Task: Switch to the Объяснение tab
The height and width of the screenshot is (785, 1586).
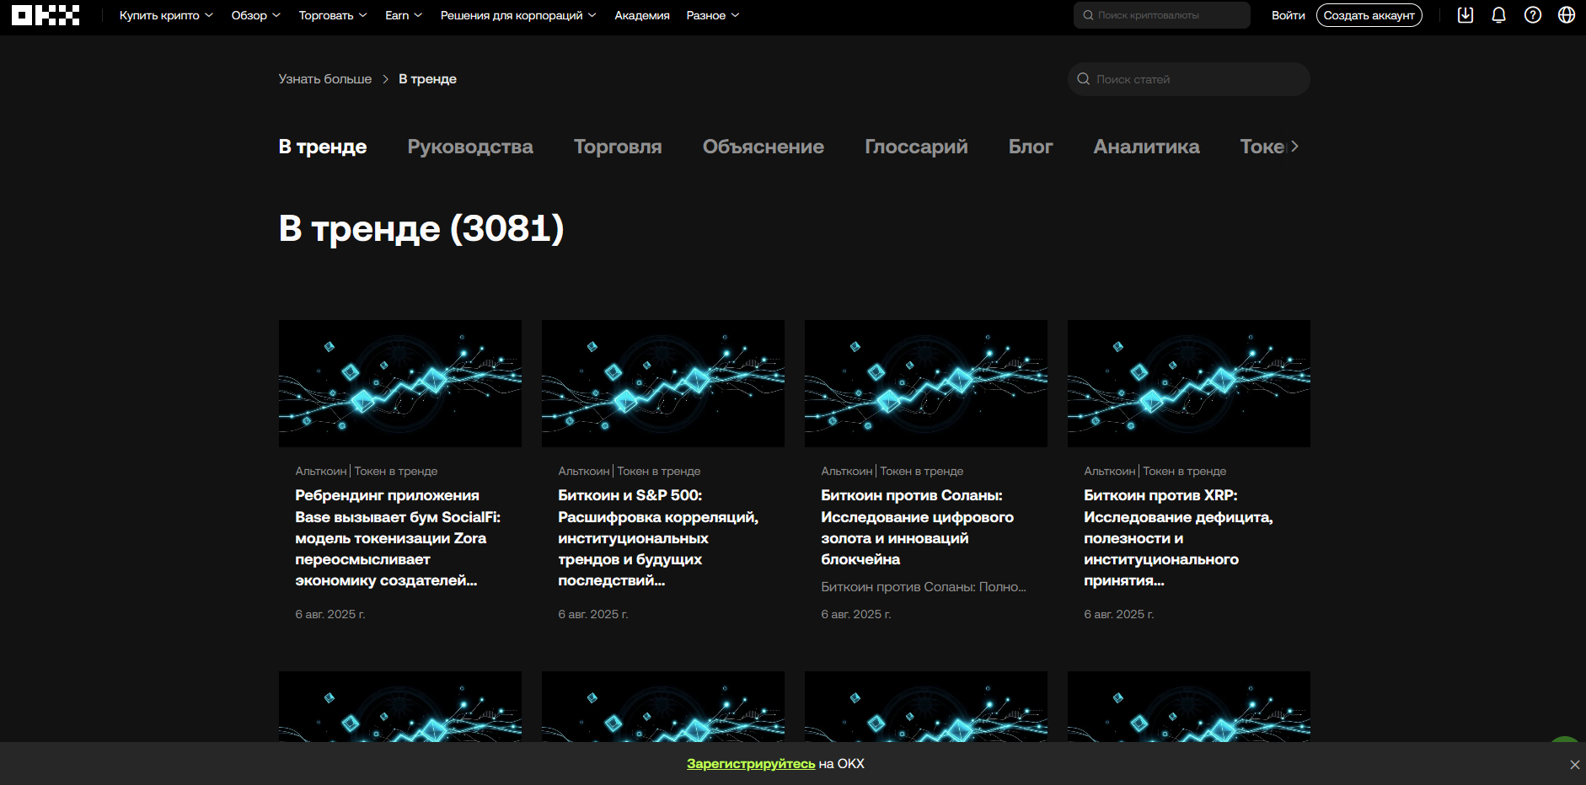Action: pyautogui.click(x=764, y=147)
